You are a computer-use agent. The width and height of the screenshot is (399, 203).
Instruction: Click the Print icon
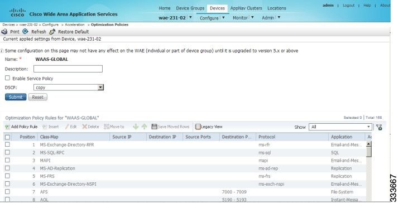pyautogui.click(x=4, y=32)
